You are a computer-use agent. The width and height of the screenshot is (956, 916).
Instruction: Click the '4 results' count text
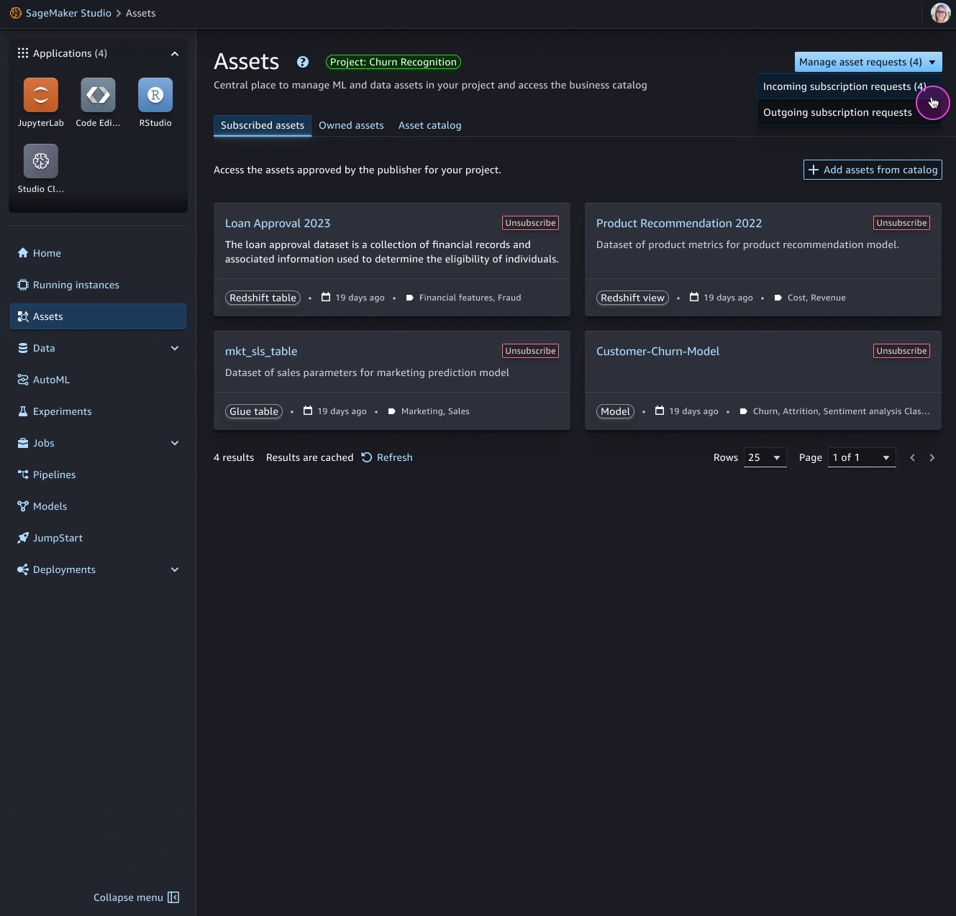(x=234, y=457)
